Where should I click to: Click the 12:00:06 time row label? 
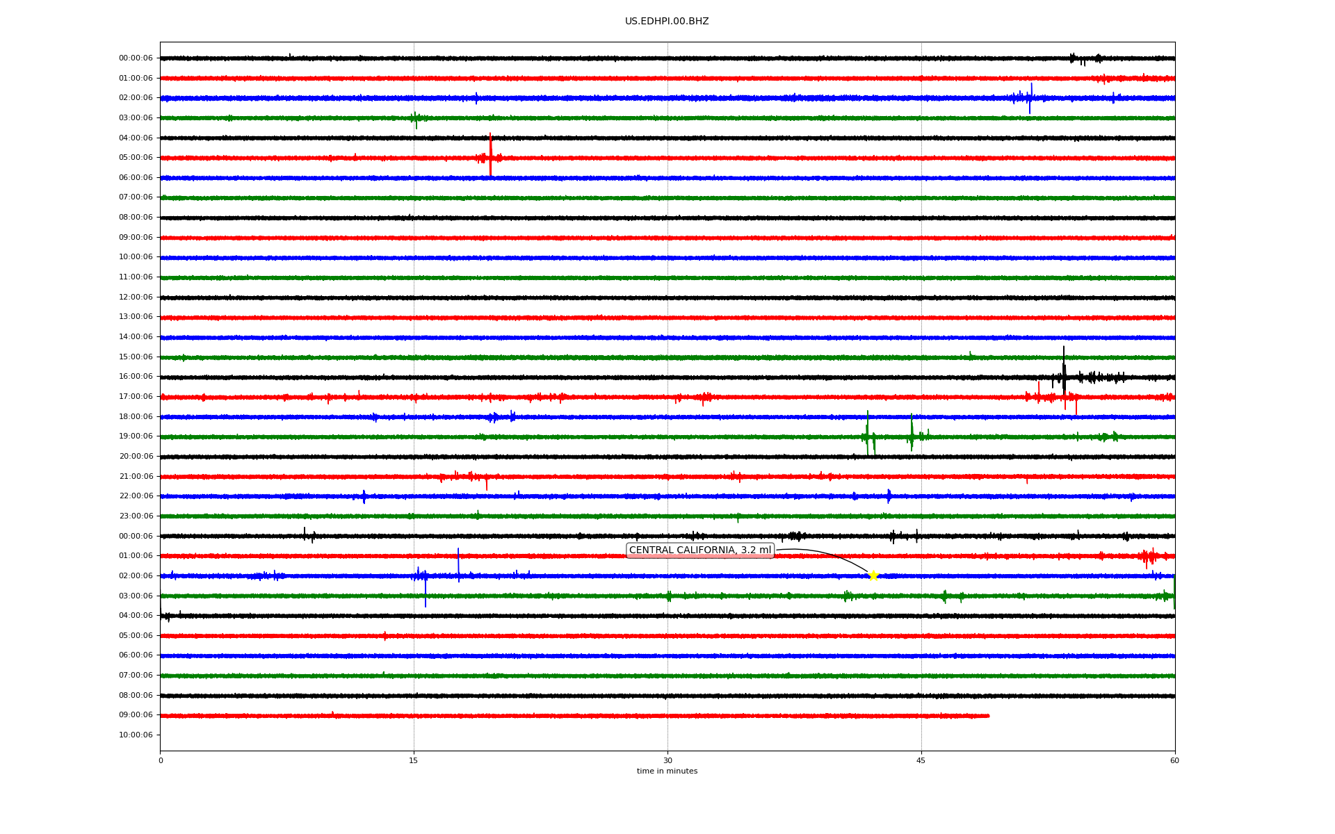coord(136,297)
